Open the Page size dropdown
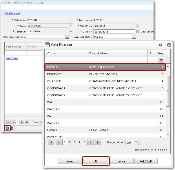This screenshot has width=175, height=170. pos(136,142)
